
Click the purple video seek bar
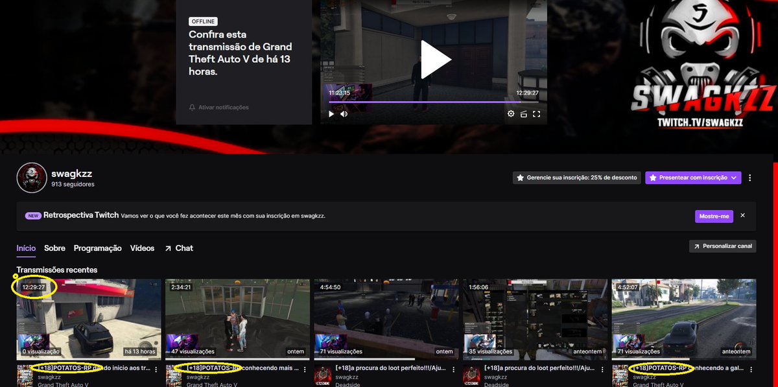(433, 102)
